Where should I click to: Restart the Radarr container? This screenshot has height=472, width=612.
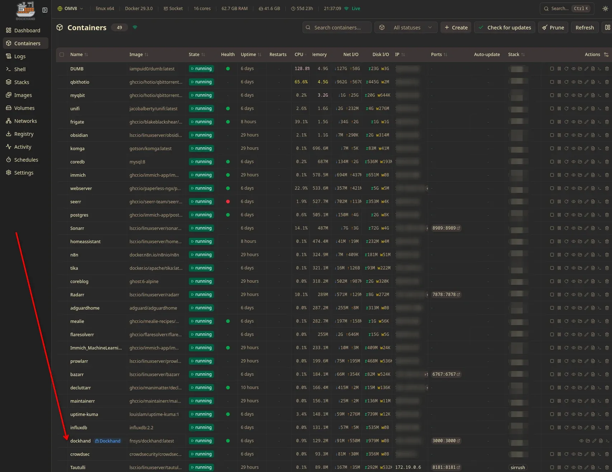pos(566,295)
